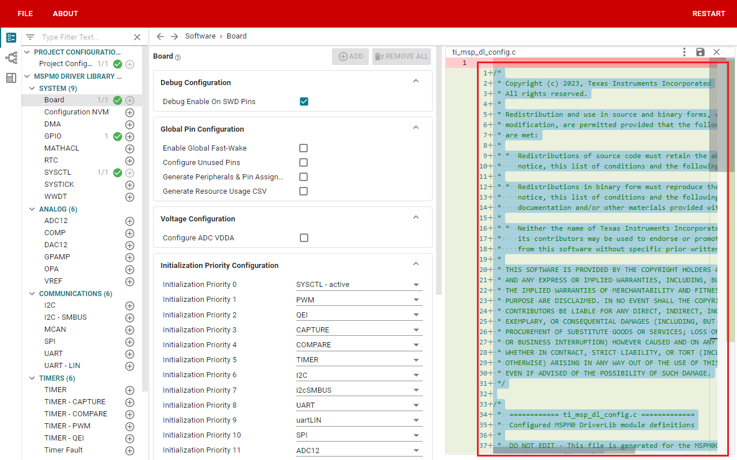
Task: Add a VREF instance with its plus icon
Action: (129, 282)
